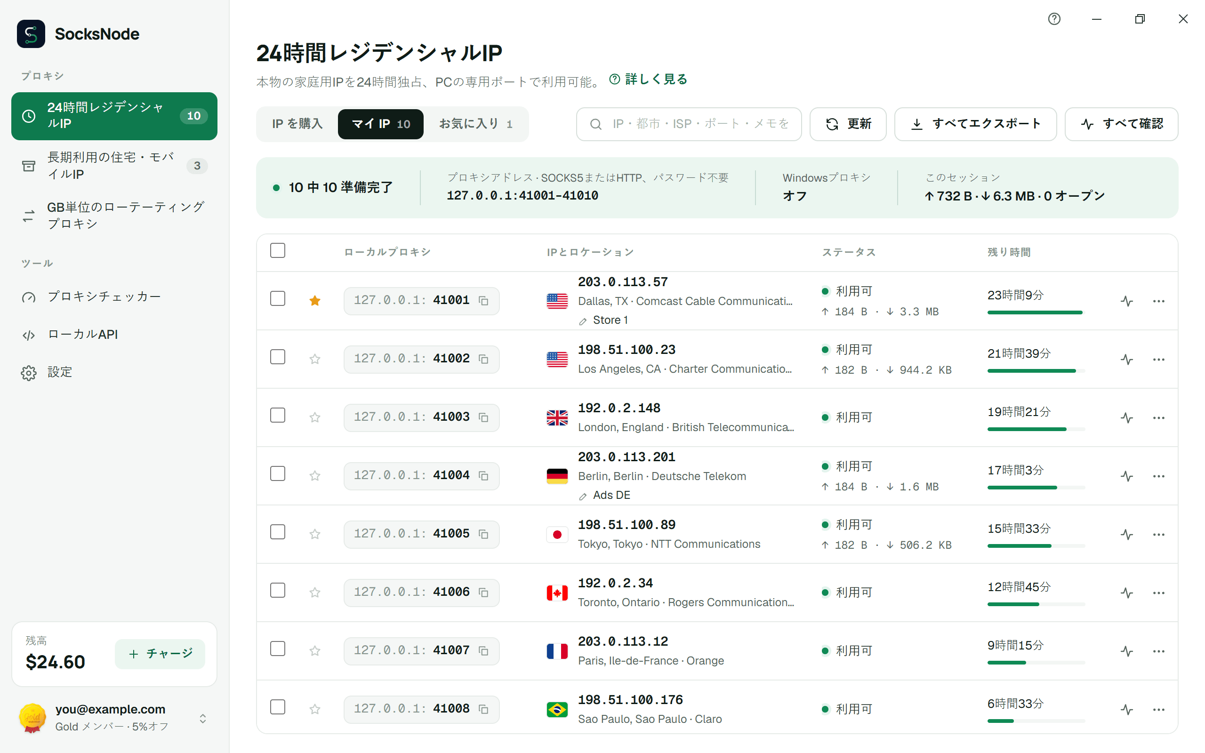The width and height of the screenshot is (1205, 753).
Task: Click すべて確認 button
Action: tap(1121, 123)
